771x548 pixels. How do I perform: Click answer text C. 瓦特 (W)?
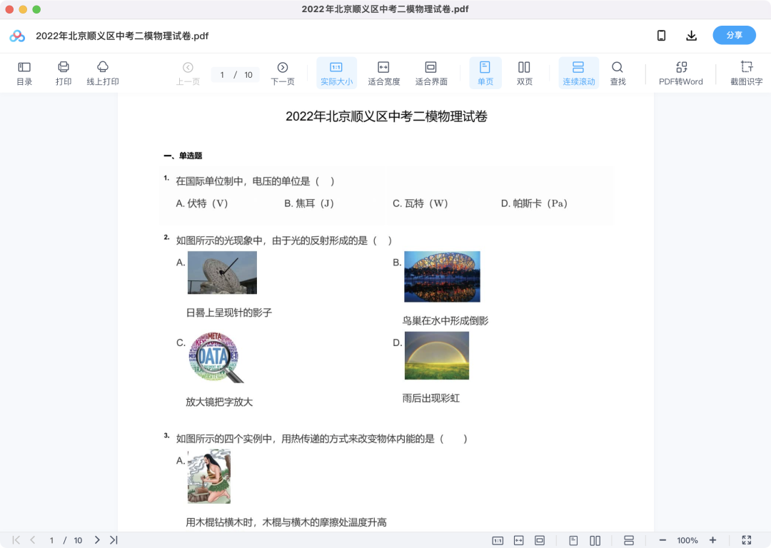tap(420, 203)
